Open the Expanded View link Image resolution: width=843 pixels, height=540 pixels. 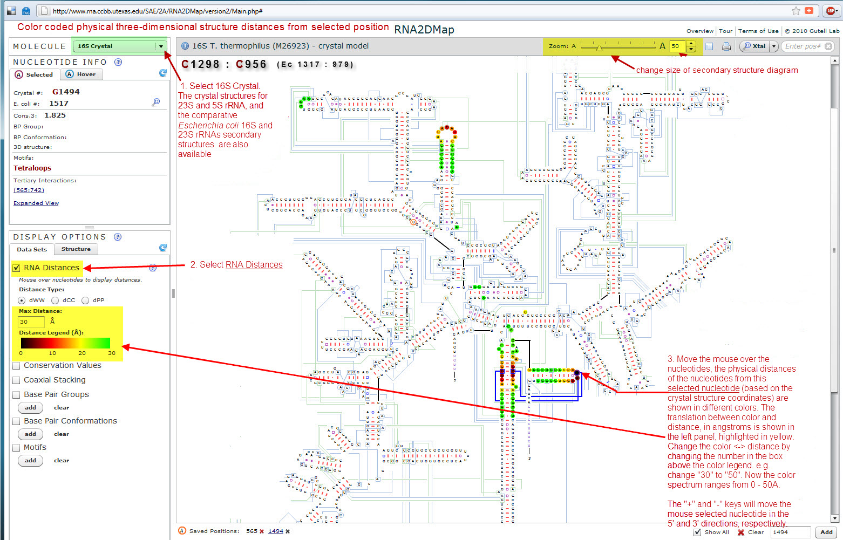tap(36, 203)
